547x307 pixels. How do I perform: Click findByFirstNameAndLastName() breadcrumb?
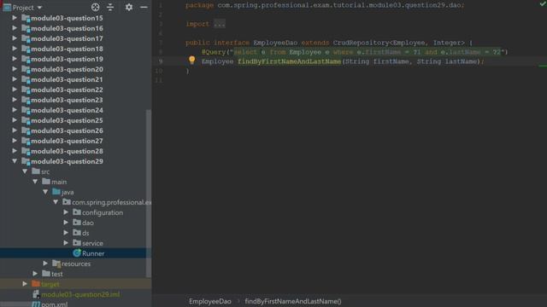(293, 301)
